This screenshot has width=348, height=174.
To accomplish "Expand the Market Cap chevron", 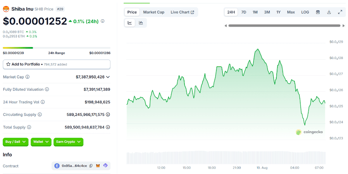I will pyautogui.click(x=108, y=77).
